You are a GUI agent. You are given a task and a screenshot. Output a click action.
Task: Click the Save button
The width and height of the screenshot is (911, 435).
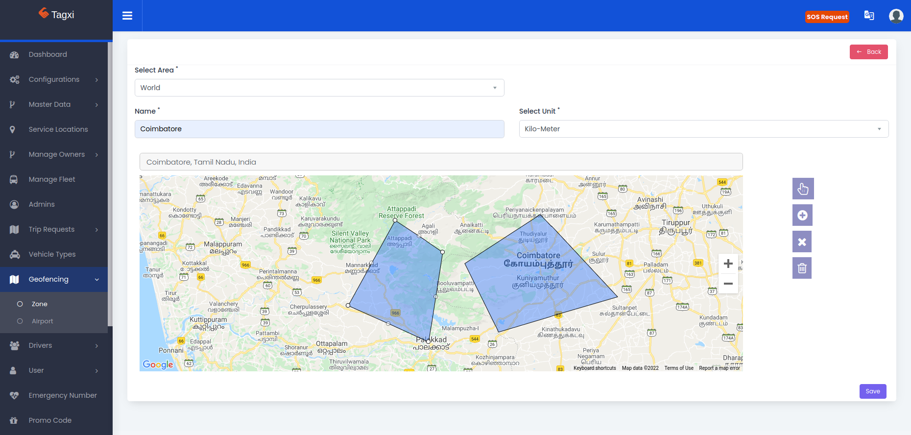coord(872,391)
